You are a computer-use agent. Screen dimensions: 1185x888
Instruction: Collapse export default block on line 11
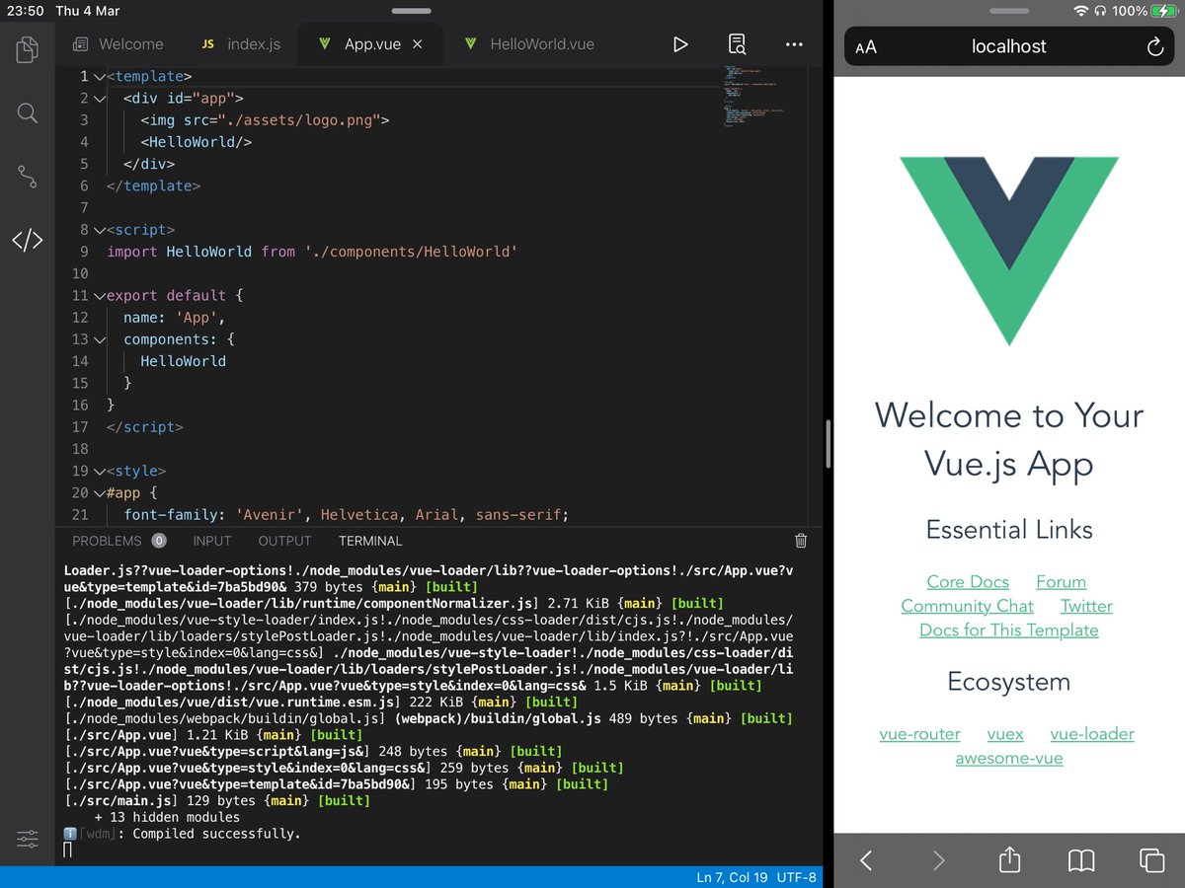pyautogui.click(x=99, y=295)
